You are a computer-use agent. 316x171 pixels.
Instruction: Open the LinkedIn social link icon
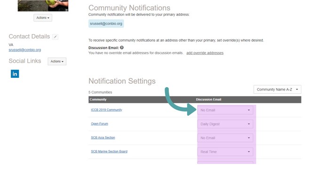tap(15, 74)
